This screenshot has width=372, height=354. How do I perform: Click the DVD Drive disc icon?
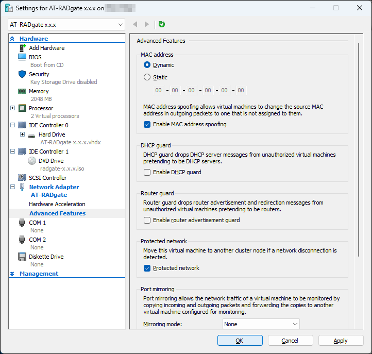(x=32, y=161)
